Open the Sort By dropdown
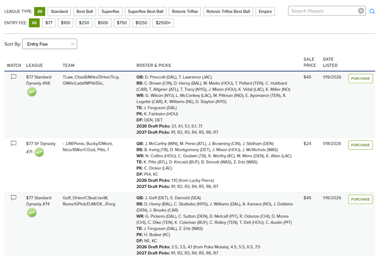 (50, 44)
